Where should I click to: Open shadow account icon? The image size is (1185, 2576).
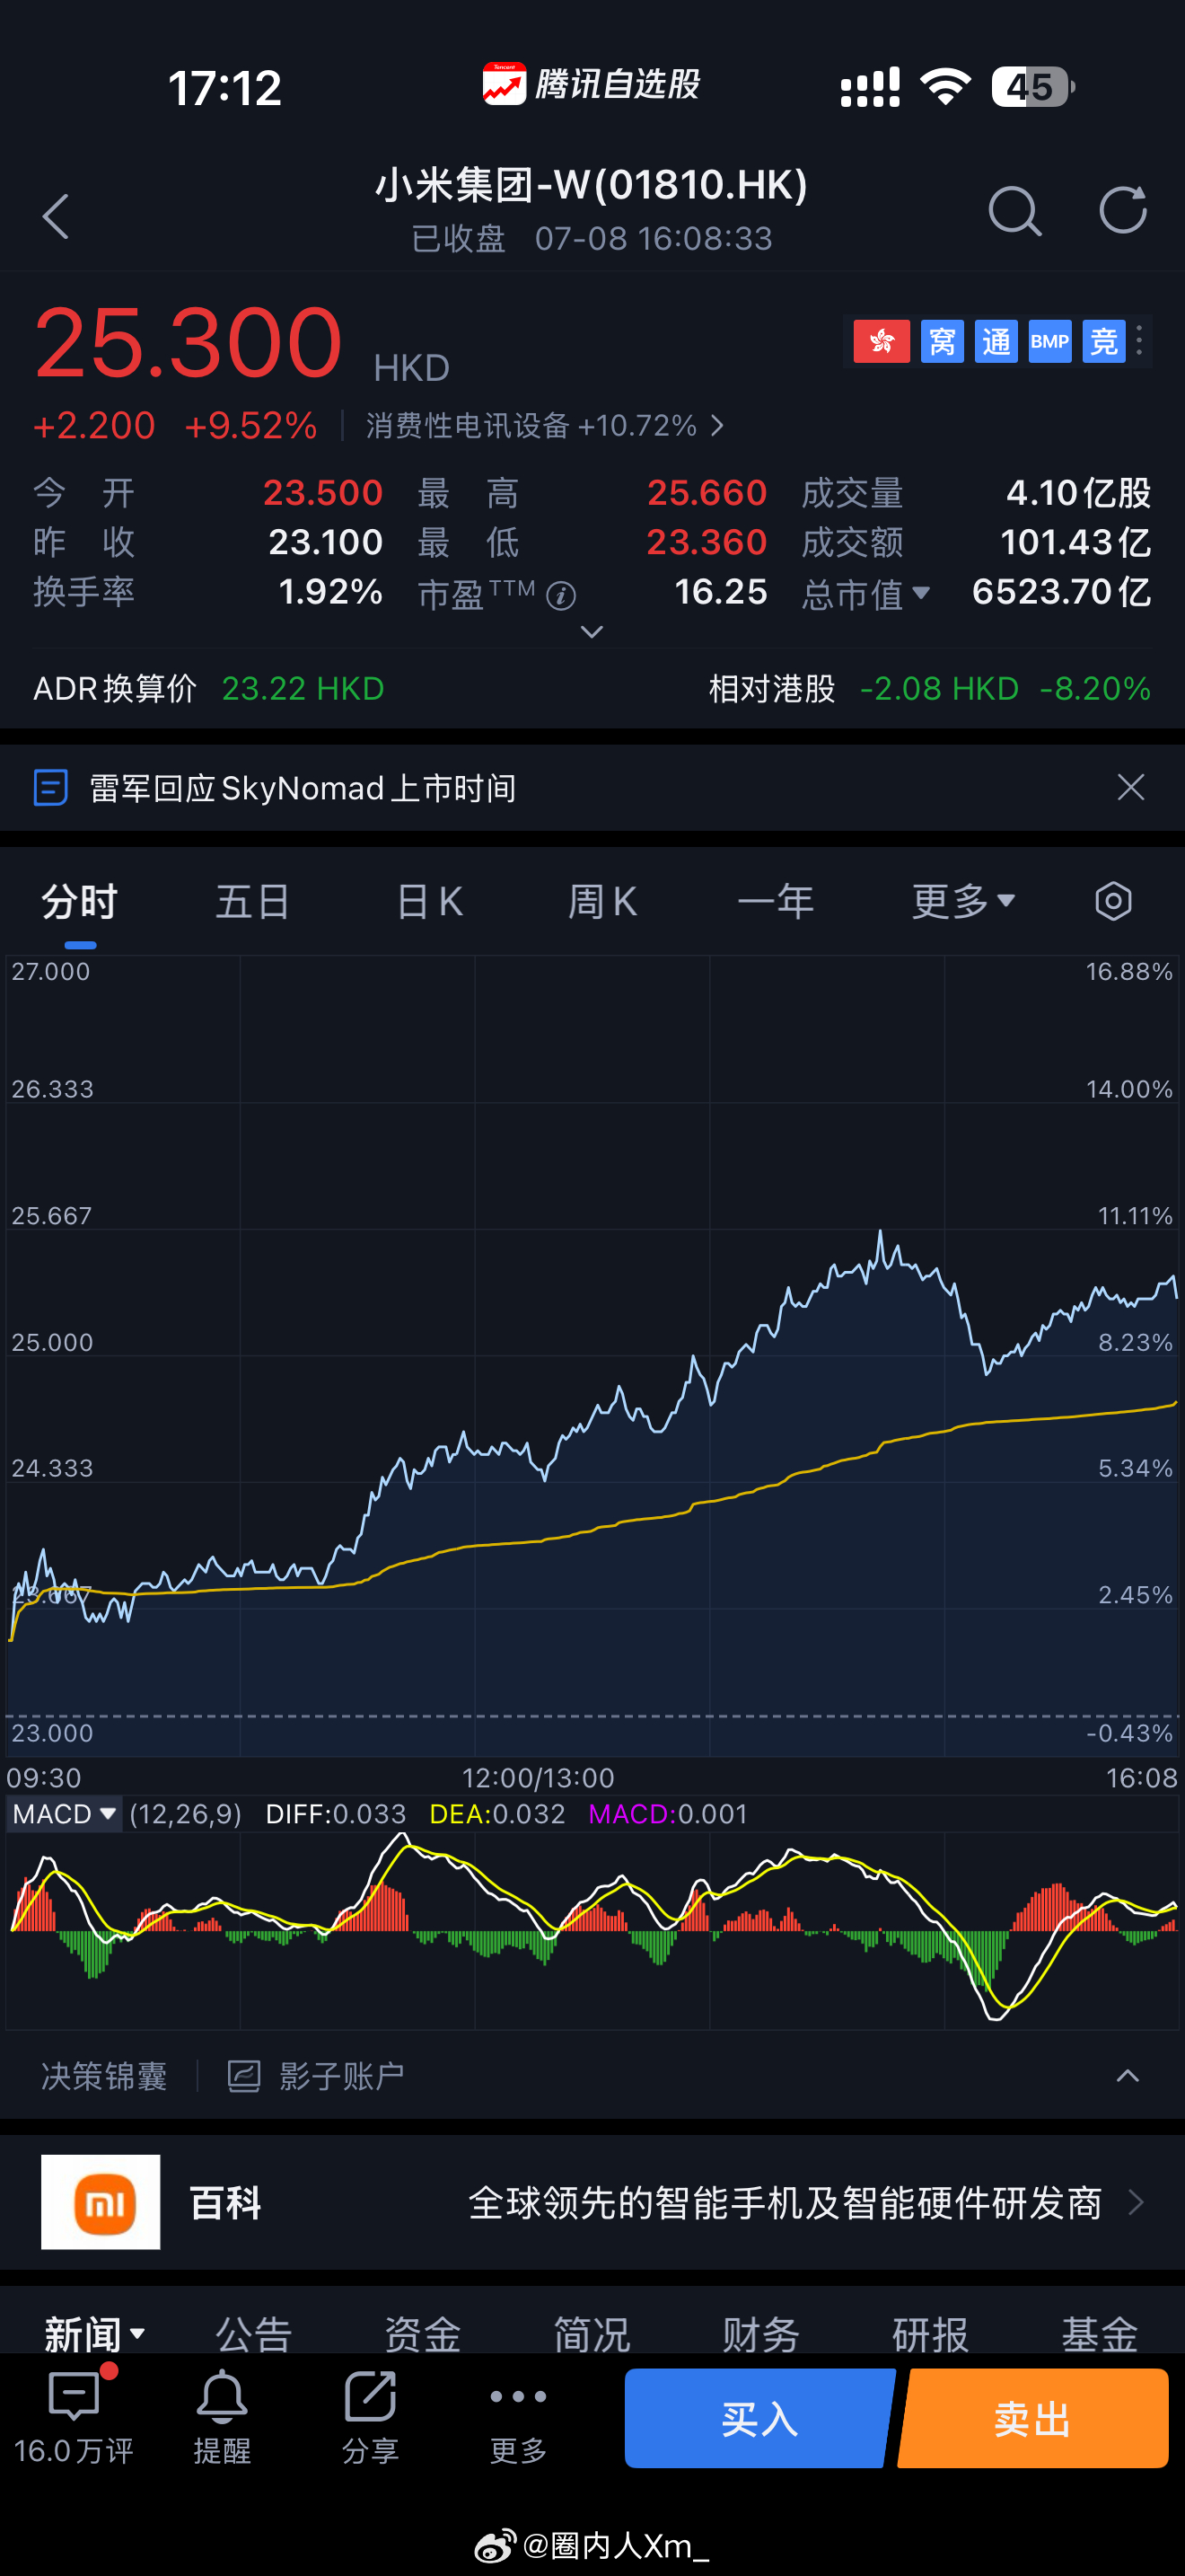click(244, 2077)
